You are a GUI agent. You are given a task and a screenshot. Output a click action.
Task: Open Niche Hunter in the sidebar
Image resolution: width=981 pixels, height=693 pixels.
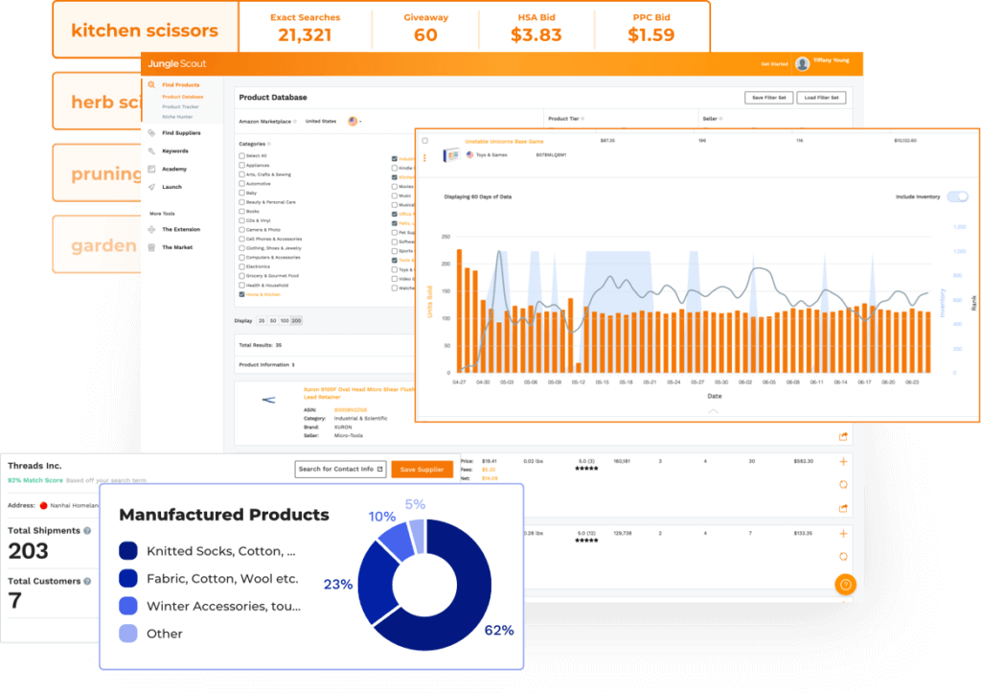click(177, 117)
